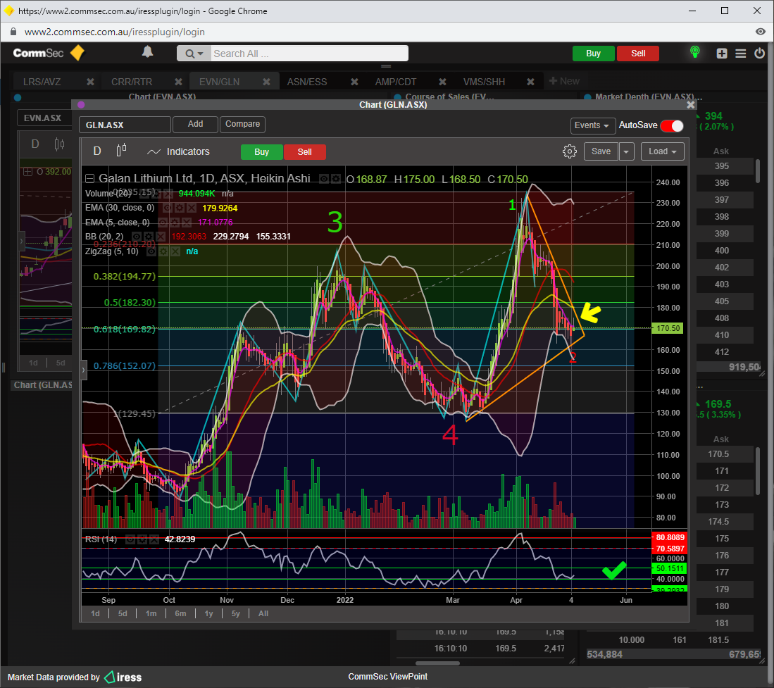774x688 pixels.
Task: Click the GLN.ASX symbol input field
Action: point(125,125)
